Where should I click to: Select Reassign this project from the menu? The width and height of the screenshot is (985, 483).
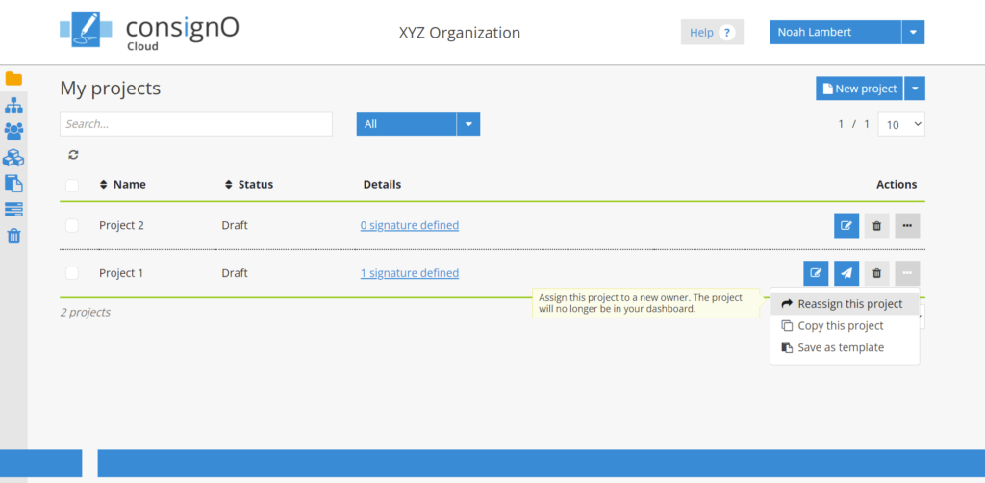(849, 304)
